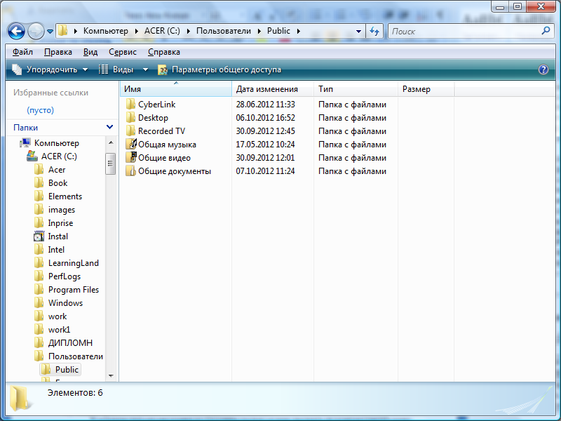The width and height of the screenshot is (561, 421).
Task: Select the Общие видео folder icon
Action: pyautogui.click(x=130, y=158)
